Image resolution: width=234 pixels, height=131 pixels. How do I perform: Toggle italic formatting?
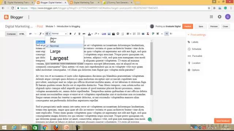[x=75, y=34]
